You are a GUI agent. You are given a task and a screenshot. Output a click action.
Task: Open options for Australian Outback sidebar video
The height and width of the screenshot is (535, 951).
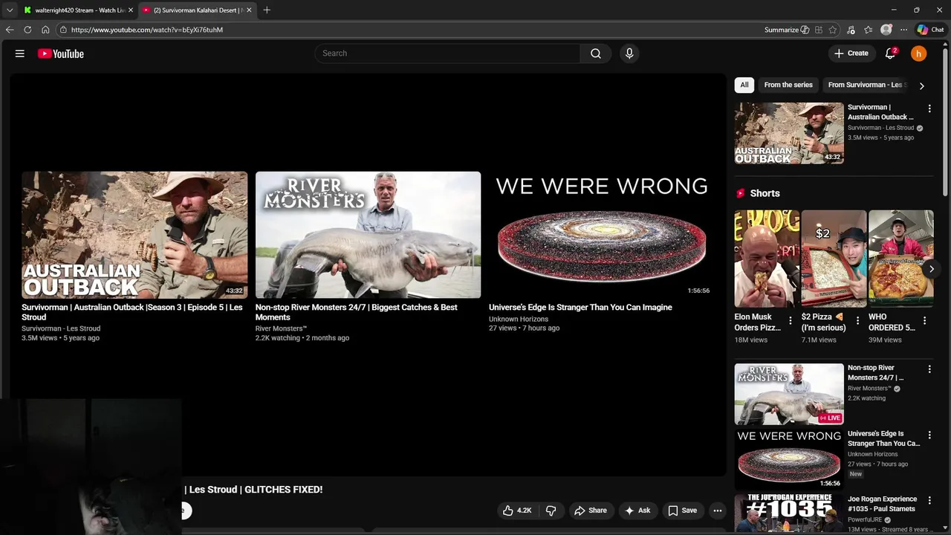point(929,108)
